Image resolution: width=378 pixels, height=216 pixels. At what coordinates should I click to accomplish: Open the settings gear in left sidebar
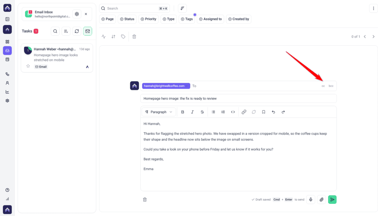[7, 101]
